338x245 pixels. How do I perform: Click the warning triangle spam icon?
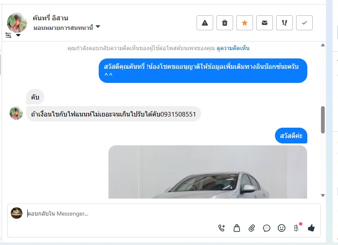[x=205, y=23]
